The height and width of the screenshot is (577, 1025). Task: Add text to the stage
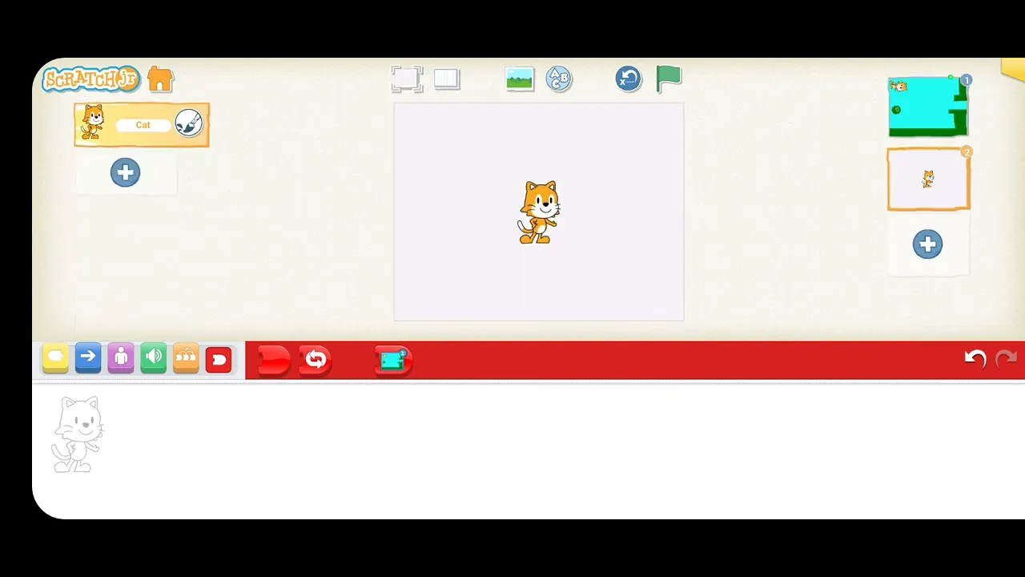[x=559, y=79]
